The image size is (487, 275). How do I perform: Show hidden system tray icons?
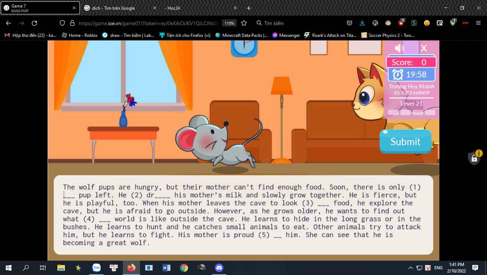[410, 267]
